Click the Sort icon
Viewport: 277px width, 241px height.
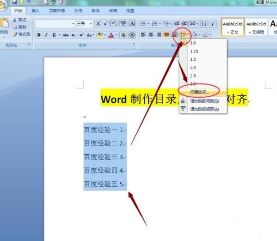tap(204, 24)
